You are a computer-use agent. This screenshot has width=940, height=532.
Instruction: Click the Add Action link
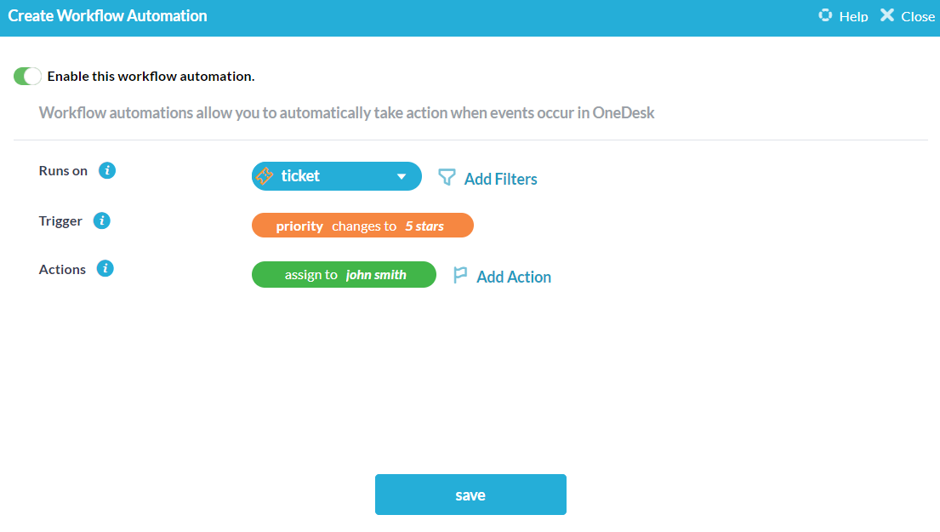click(x=514, y=277)
